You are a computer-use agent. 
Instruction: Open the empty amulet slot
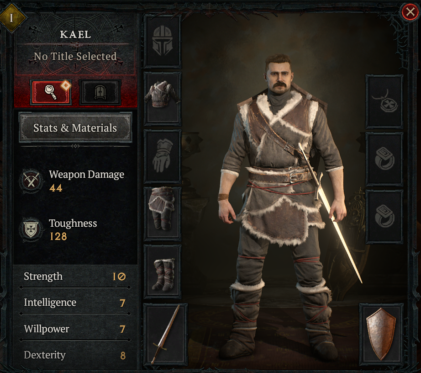[384, 101]
